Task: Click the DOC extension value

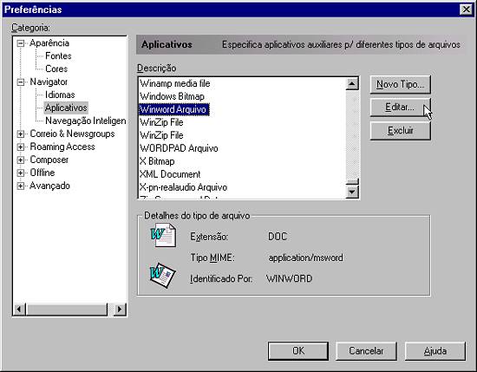Action: (278, 237)
